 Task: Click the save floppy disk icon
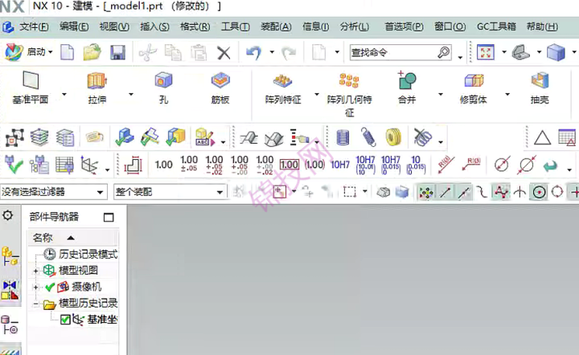[x=117, y=52]
